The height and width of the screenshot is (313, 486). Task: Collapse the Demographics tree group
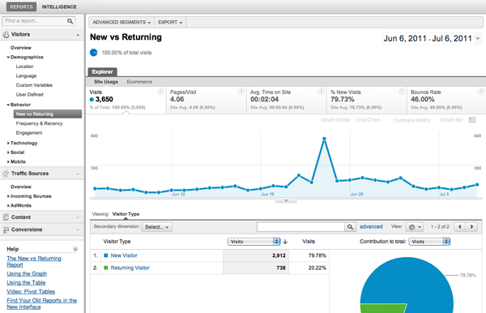tap(8, 58)
